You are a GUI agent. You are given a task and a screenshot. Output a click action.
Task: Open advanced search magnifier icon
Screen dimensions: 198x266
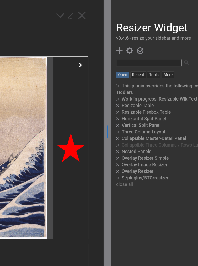186,63
